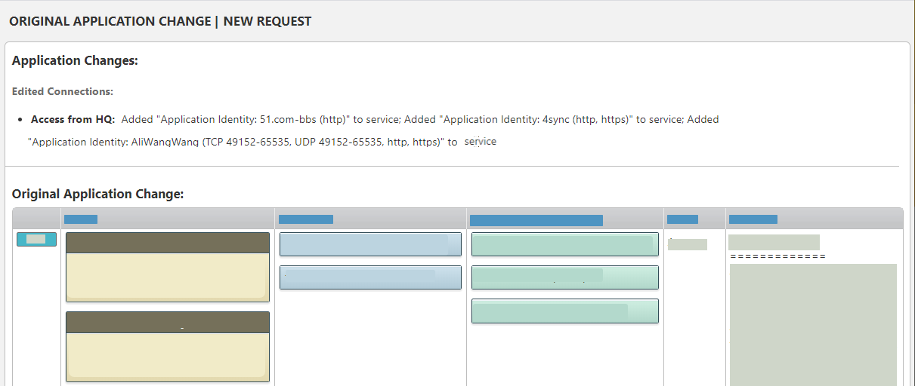
Task: Click the "Edited Connections:" label
Action: [x=63, y=91]
